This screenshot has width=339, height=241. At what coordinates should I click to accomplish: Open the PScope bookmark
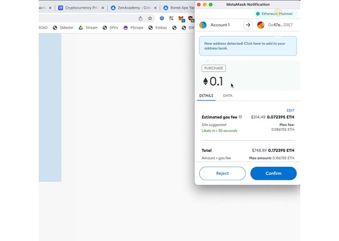tap(133, 28)
